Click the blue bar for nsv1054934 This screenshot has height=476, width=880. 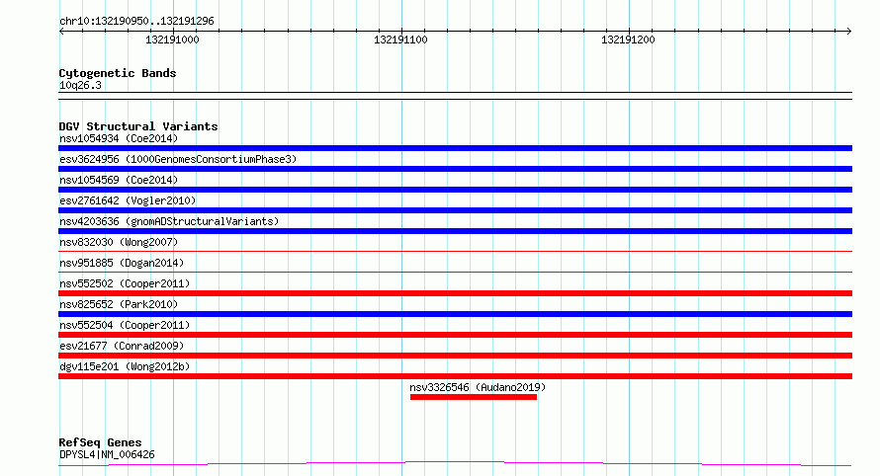[x=455, y=148]
